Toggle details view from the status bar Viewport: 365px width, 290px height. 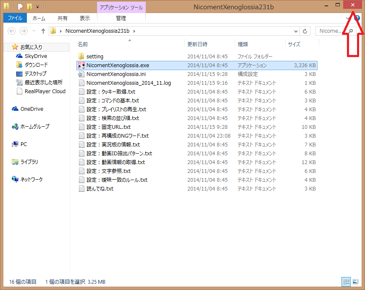(x=346, y=282)
